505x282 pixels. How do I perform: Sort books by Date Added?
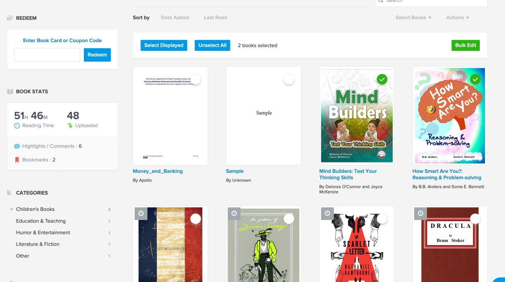(175, 18)
